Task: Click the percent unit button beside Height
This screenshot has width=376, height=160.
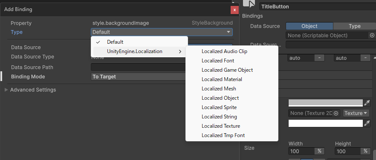Action: click(365, 151)
